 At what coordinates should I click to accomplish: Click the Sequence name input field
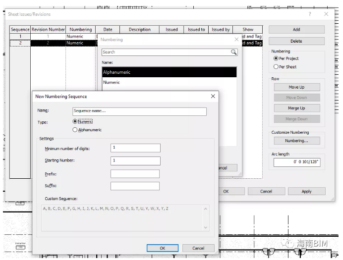tap(139, 111)
